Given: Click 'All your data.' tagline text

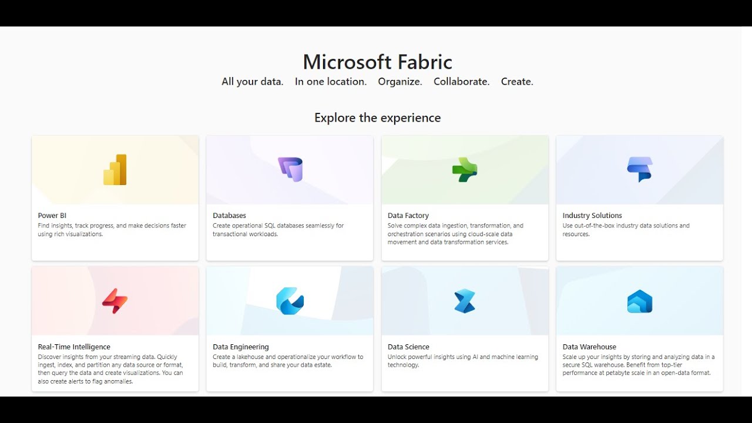Looking at the screenshot, I should click(x=253, y=82).
